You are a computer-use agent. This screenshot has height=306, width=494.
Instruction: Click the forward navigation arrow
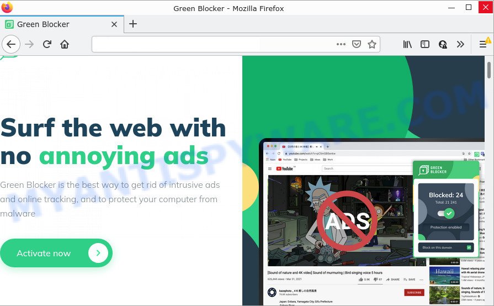click(29, 44)
